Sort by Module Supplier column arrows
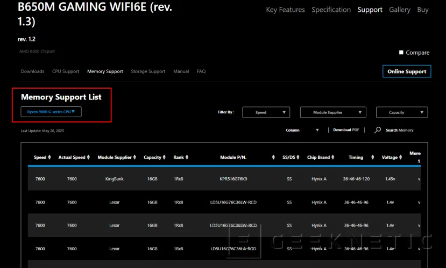The width and height of the screenshot is (446, 268). 134,157
